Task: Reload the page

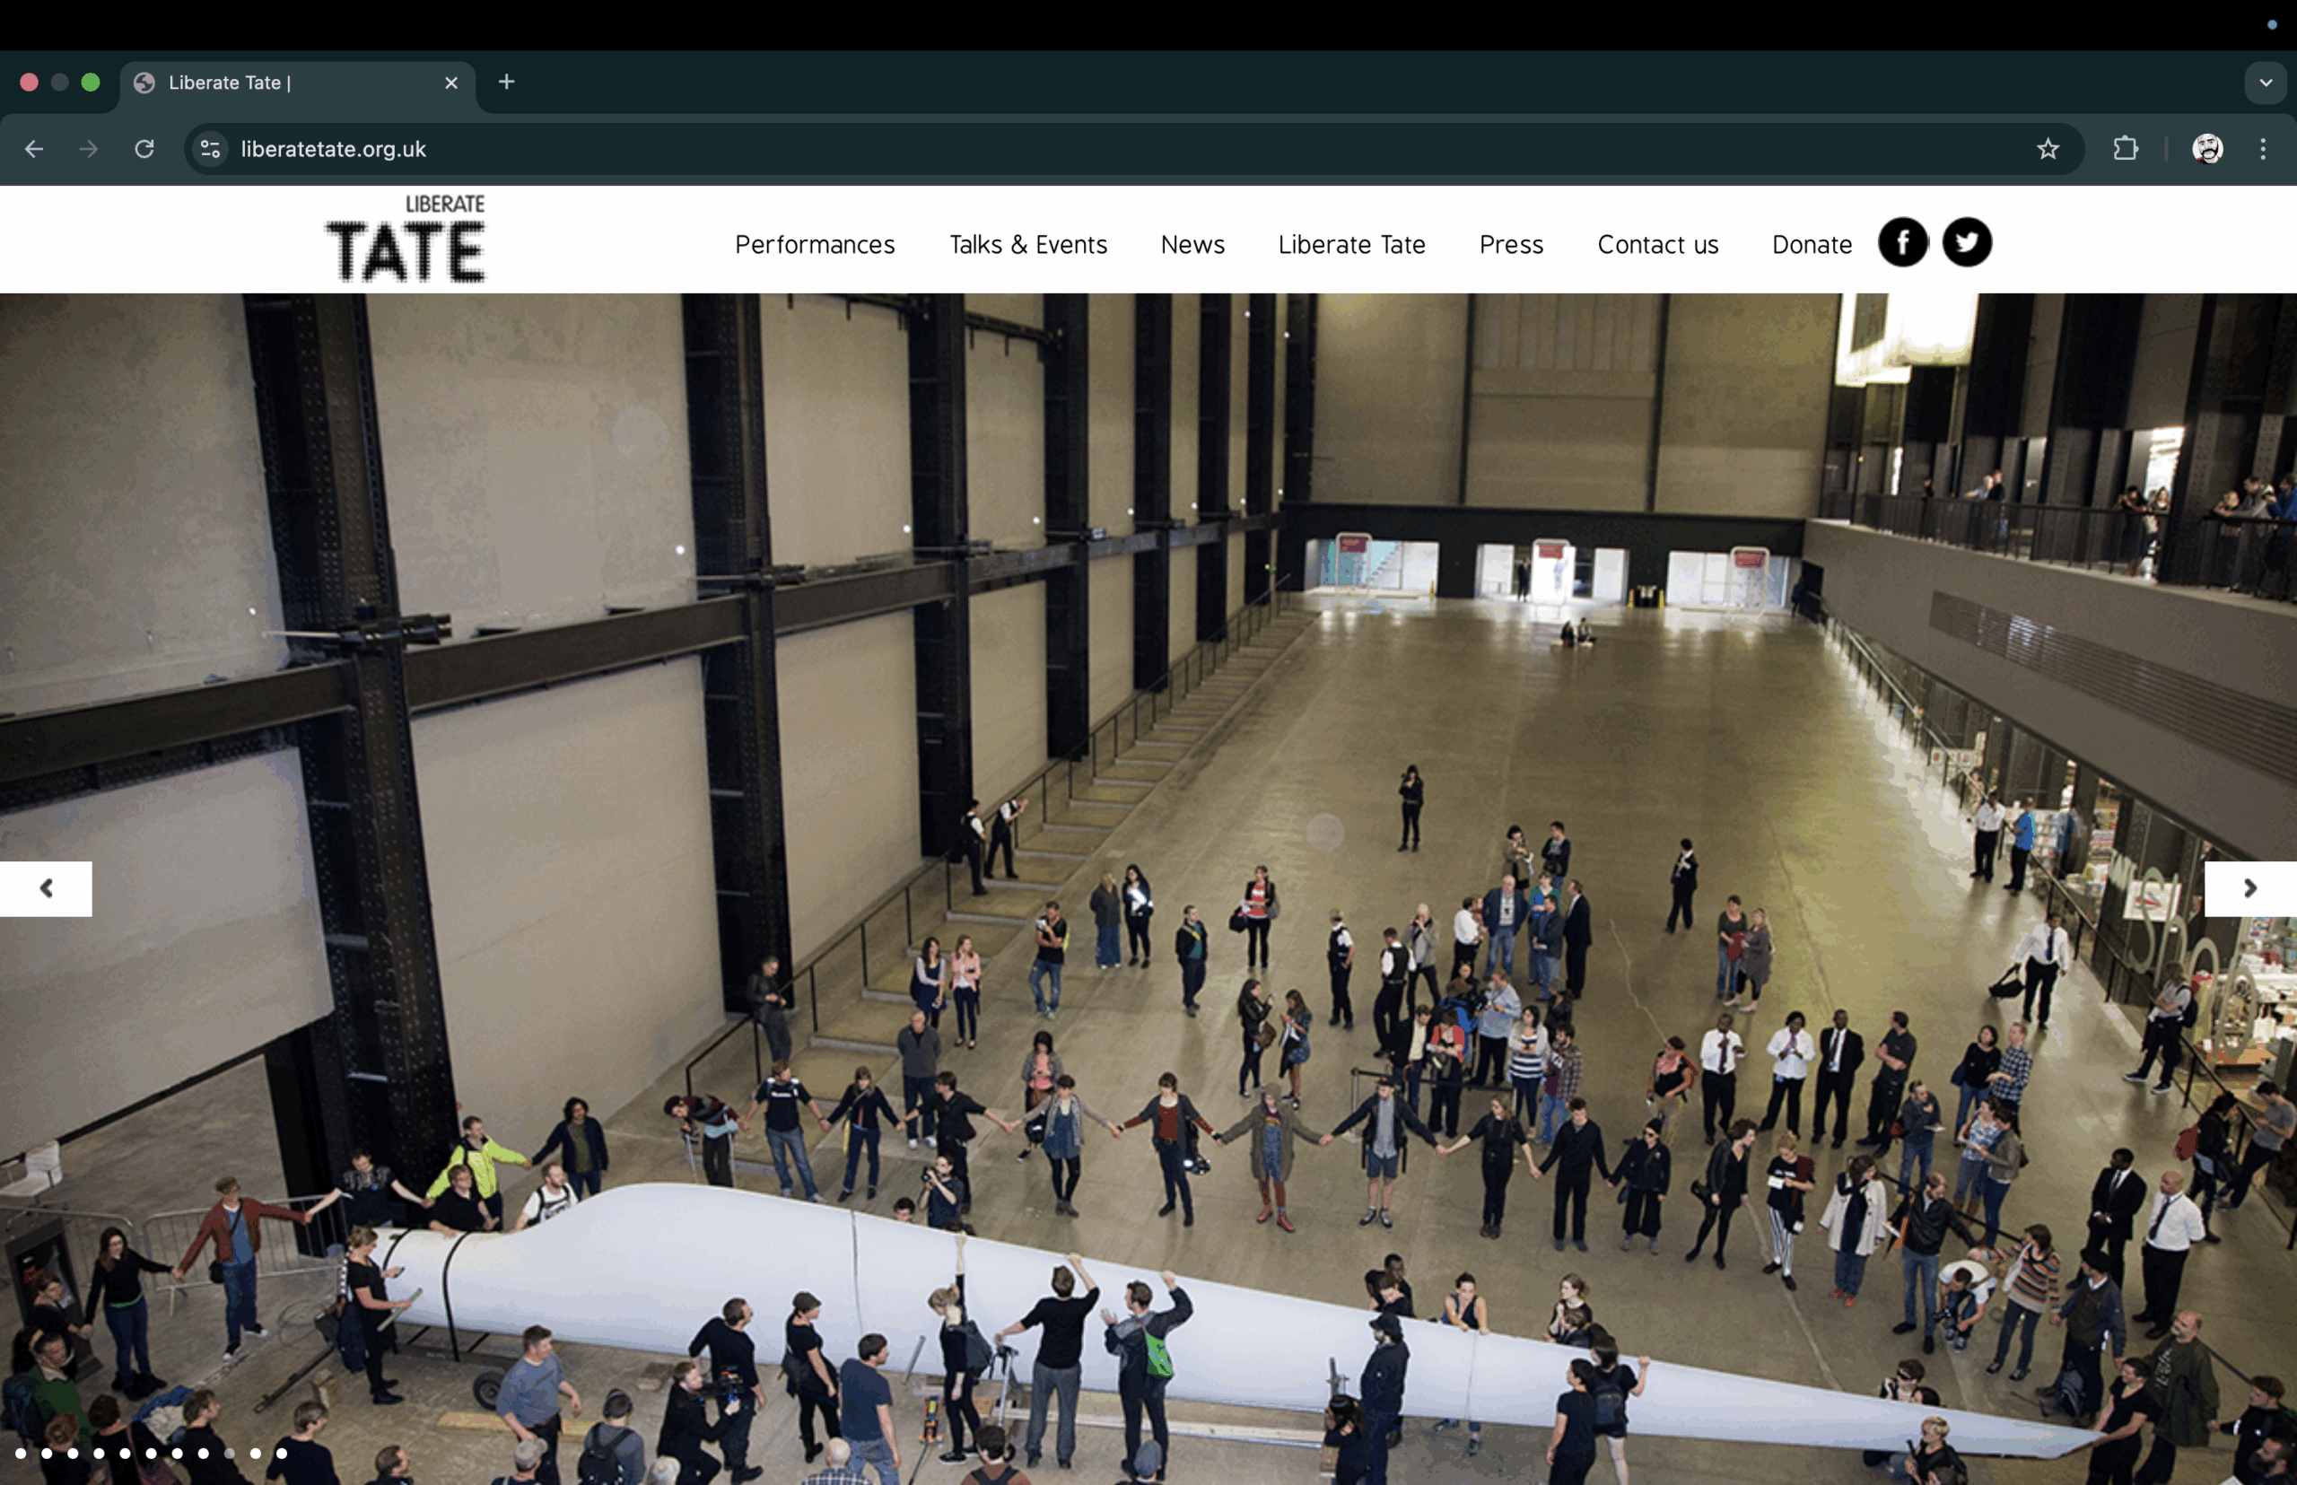Action: [x=144, y=149]
